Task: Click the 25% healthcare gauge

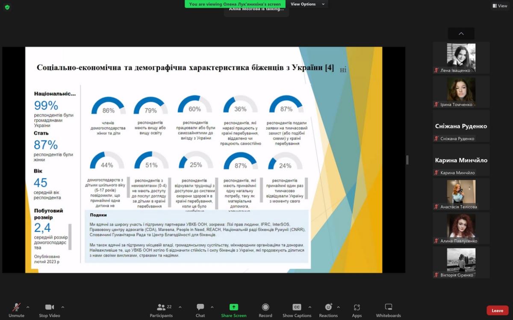Action: coord(196,161)
